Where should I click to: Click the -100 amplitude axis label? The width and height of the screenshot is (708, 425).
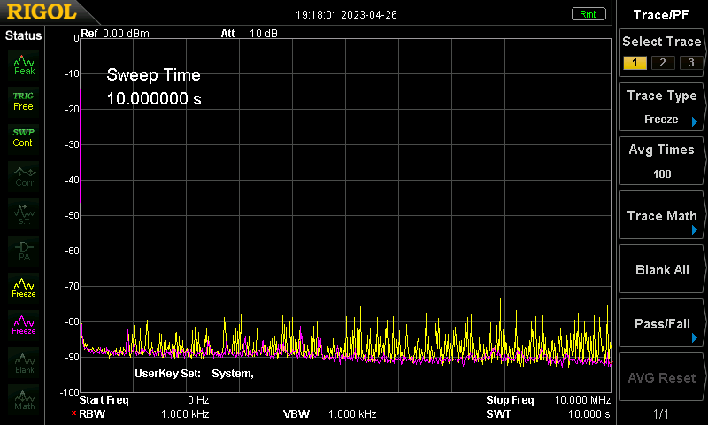(x=70, y=392)
